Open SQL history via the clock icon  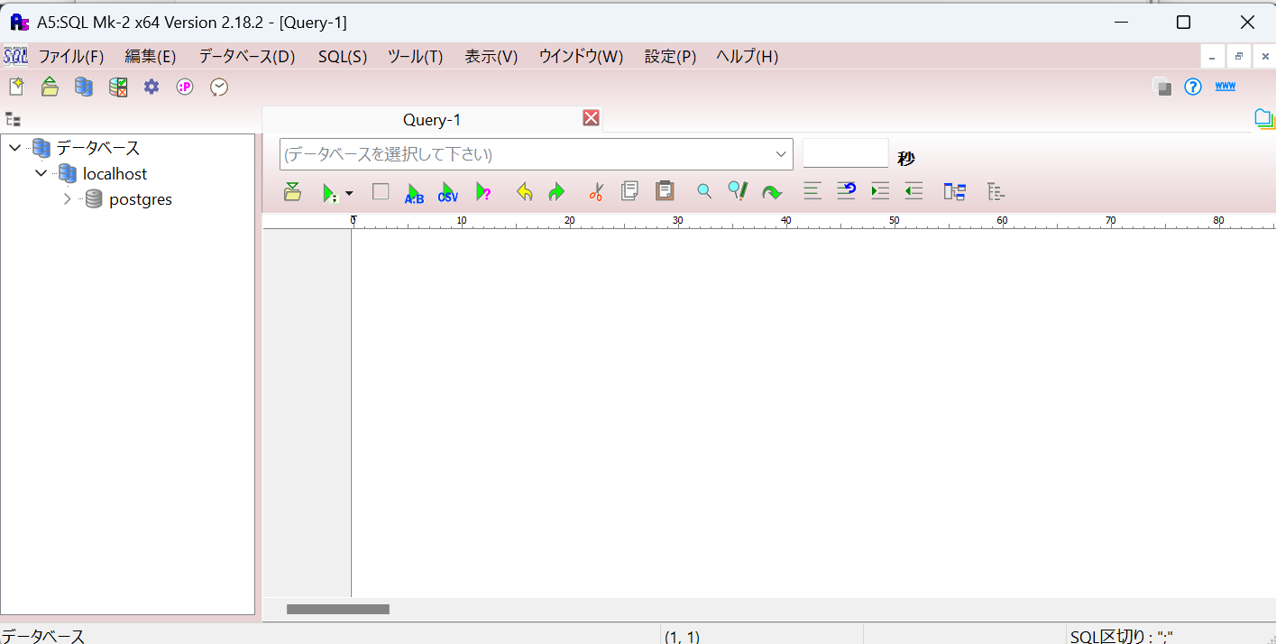[218, 87]
